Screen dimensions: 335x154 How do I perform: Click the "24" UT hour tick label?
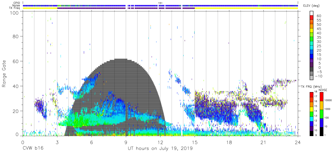[298, 142]
